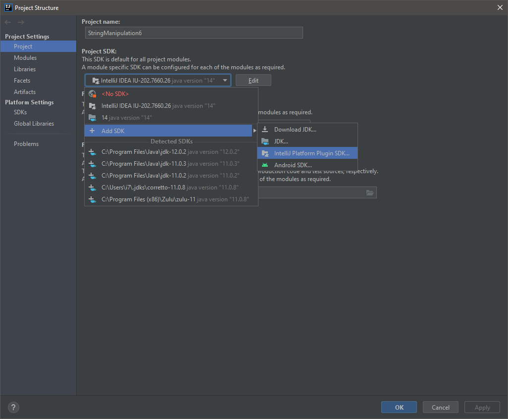This screenshot has width=508, height=419.
Task: Open the Problems page
Action: click(x=38, y=144)
